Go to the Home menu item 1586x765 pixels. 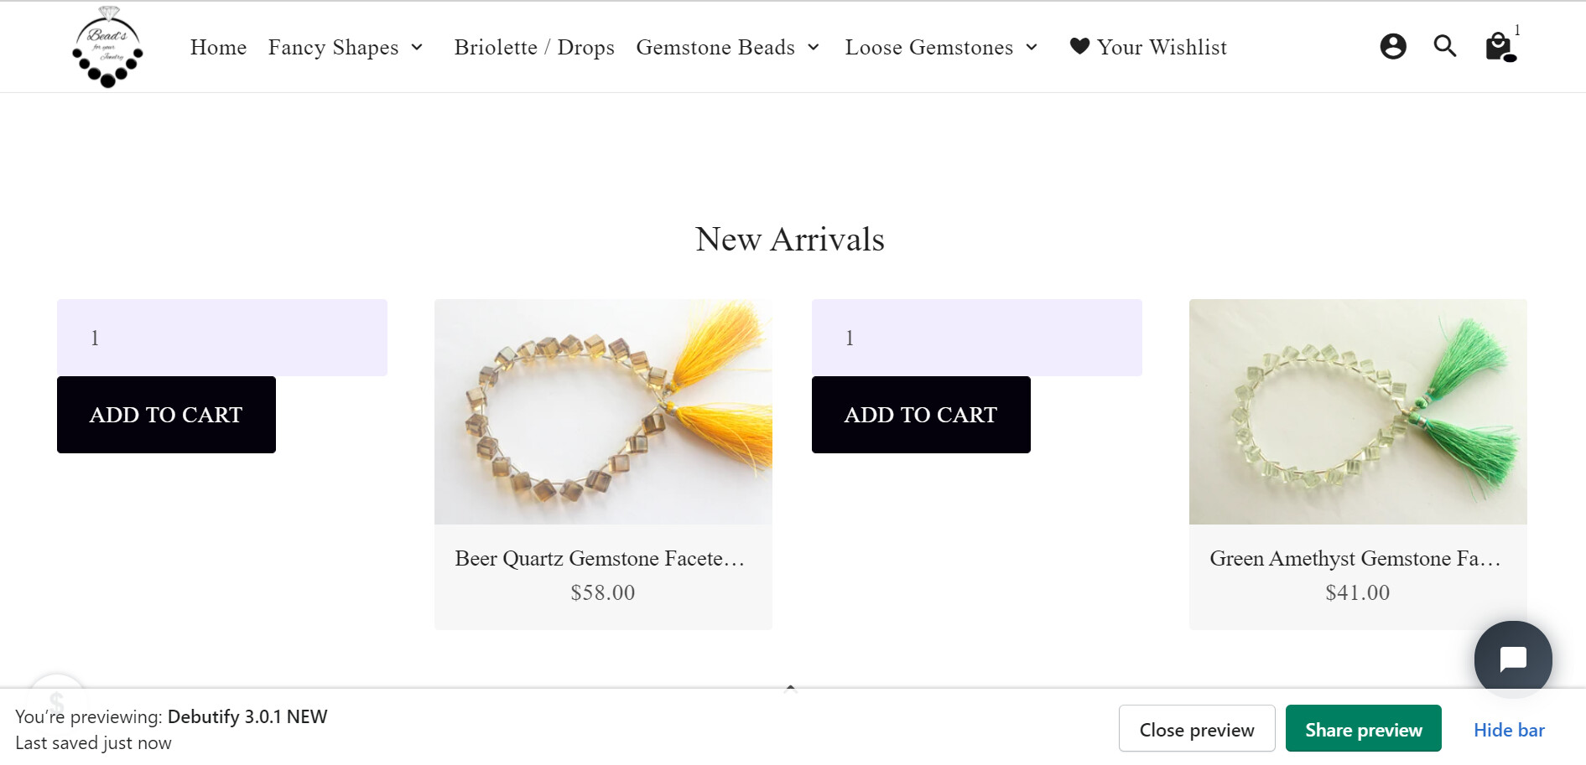tap(218, 48)
